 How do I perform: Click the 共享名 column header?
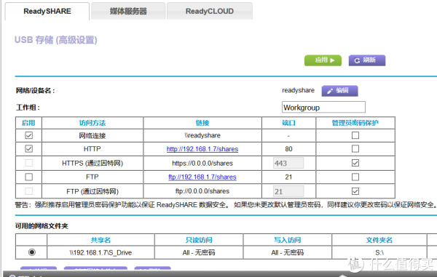click(x=101, y=240)
